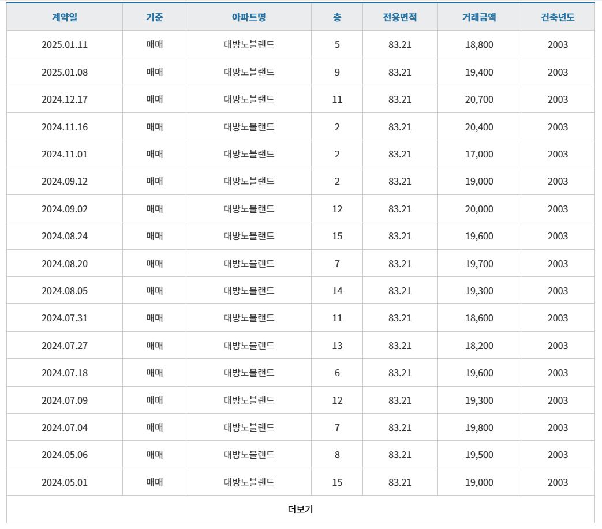Click the price 18,800
Image resolution: width=602 pixels, height=529 pixels.
[479, 44]
